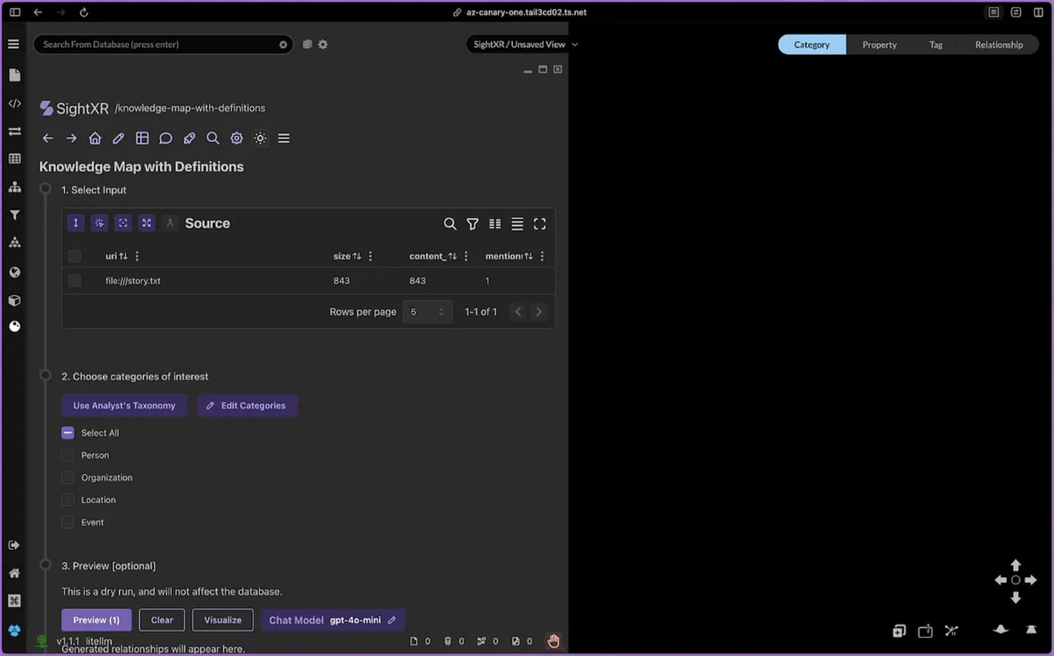Image resolution: width=1054 pixels, height=656 pixels.
Task: Open filter icon in Source table
Action: click(473, 224)
